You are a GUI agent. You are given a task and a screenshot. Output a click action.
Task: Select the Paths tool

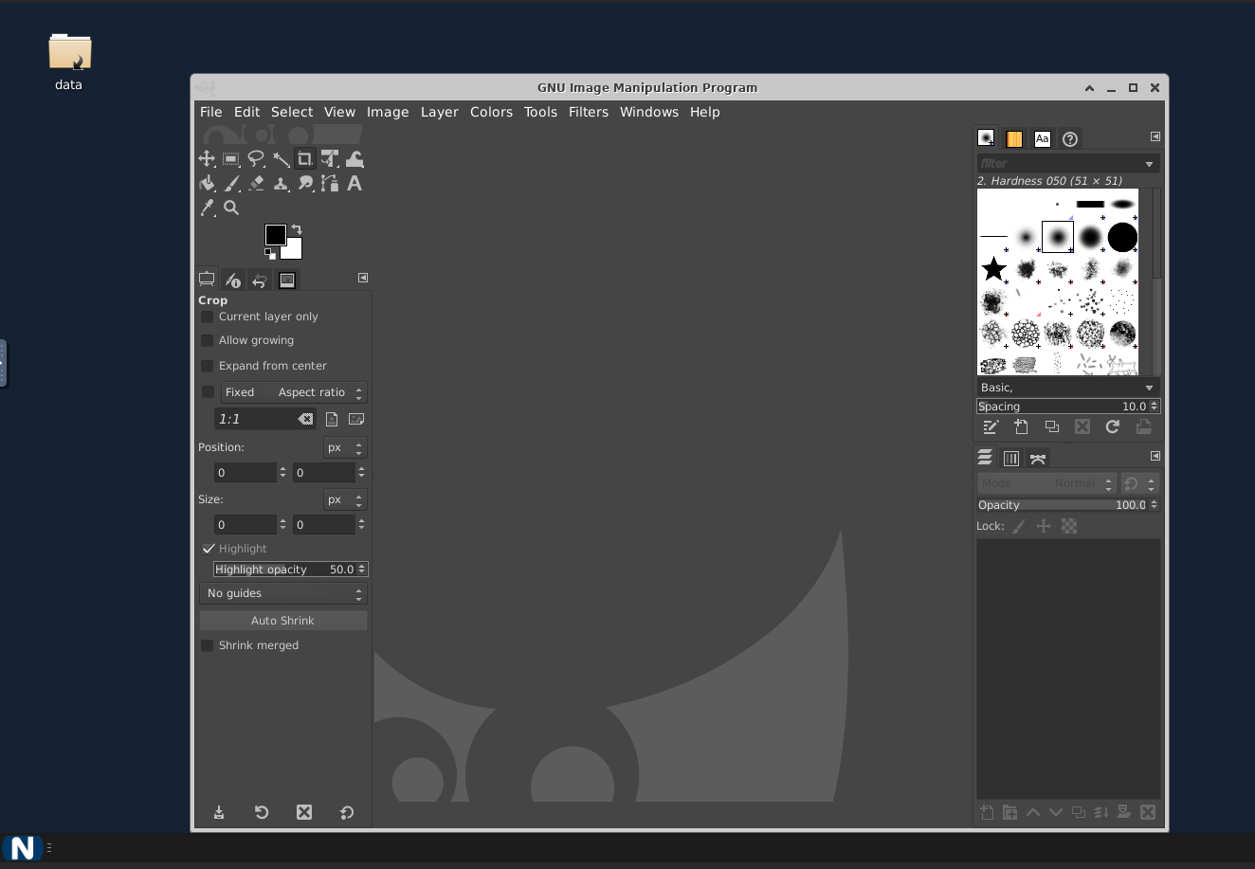(330, 184)
